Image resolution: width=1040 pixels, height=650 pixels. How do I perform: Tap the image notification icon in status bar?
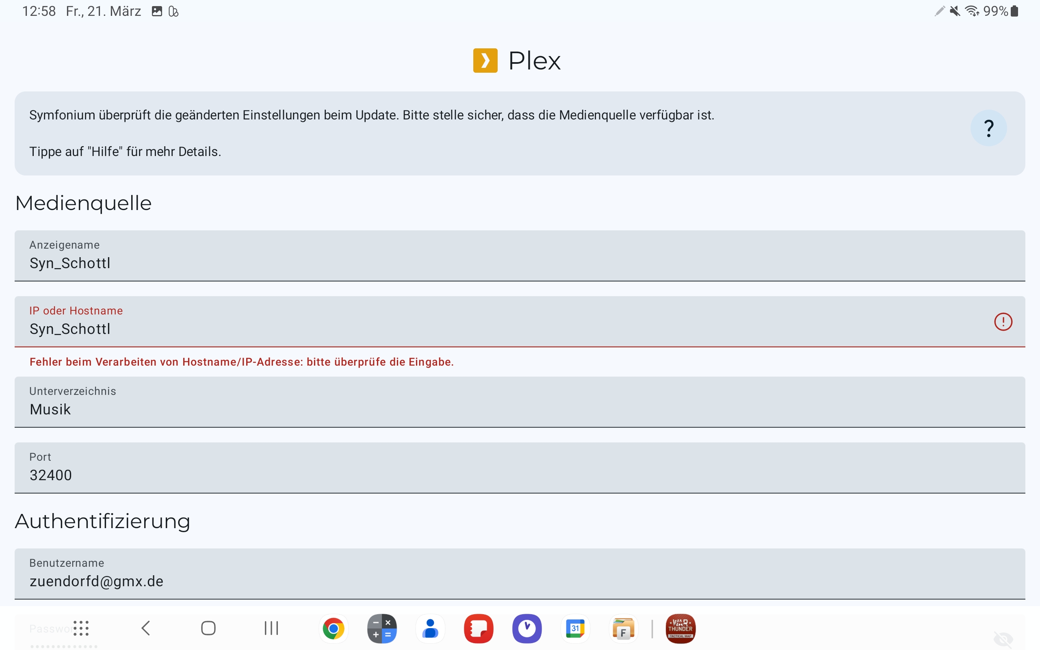click(x=157, y=12)
